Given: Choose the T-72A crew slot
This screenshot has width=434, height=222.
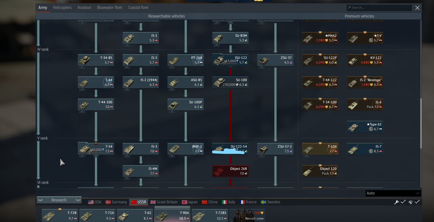Looking at the screenshot, I should pos(97,215).
